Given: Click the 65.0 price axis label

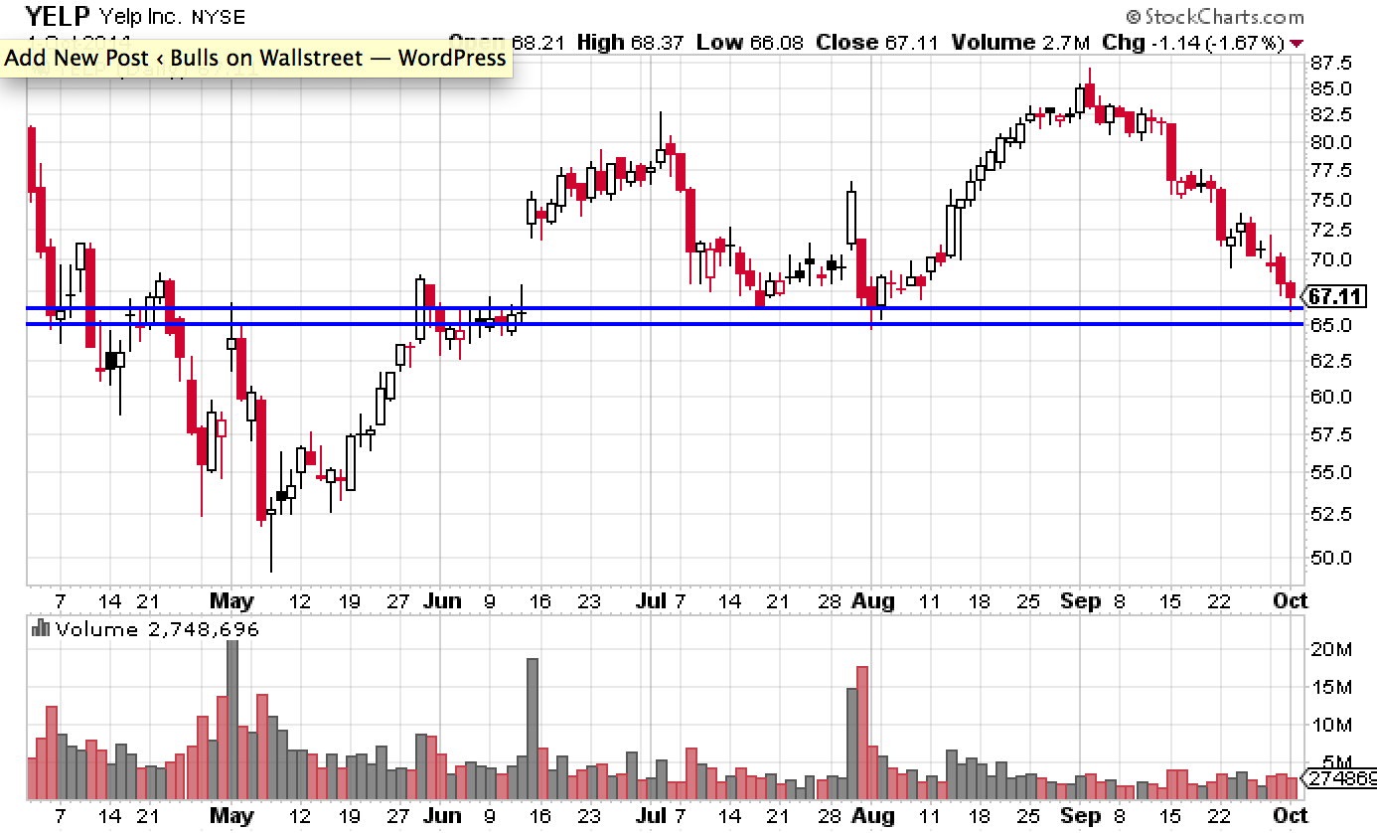Looking at the screenshot, I should click(x=1331, y=326).
